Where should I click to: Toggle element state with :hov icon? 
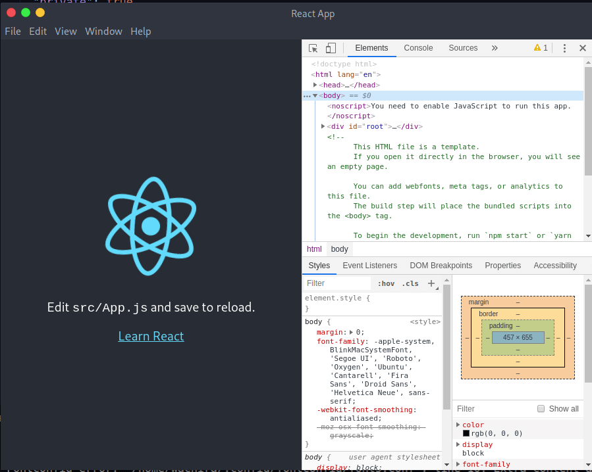386,283
